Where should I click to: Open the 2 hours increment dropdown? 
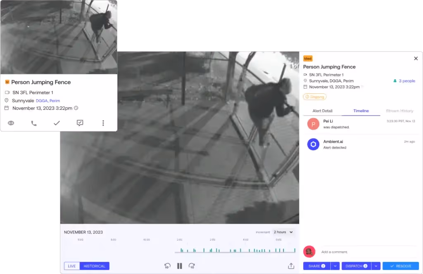click(283, 232)
